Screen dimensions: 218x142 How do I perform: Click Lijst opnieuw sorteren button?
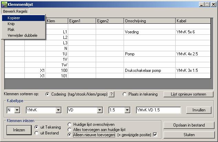click(188, 94)
